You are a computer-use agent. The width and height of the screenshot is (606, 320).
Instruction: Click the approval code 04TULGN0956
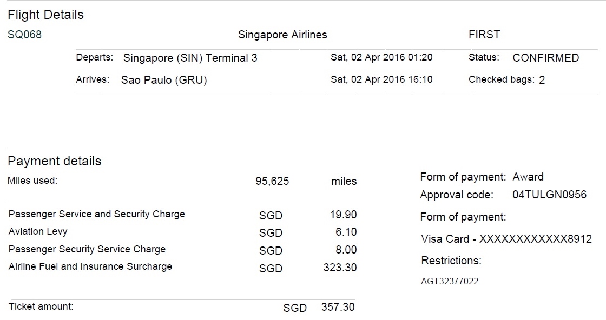coord(549,195)
